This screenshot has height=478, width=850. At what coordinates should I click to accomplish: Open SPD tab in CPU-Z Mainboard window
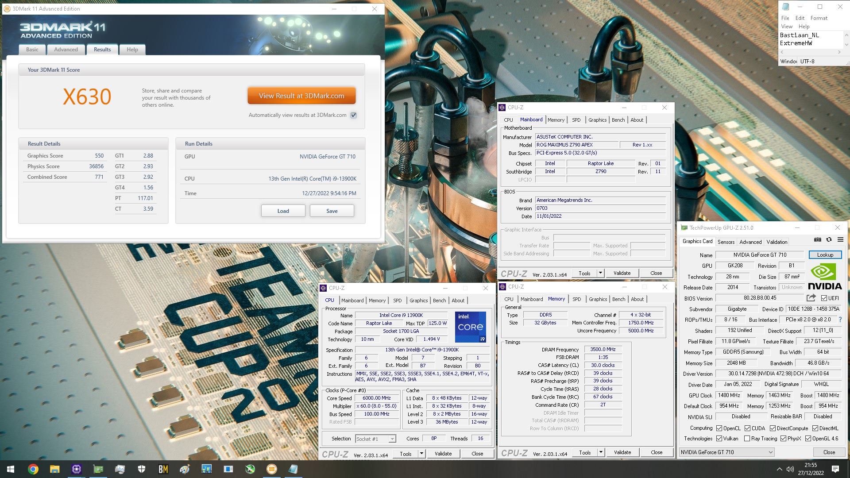(576, 120)
